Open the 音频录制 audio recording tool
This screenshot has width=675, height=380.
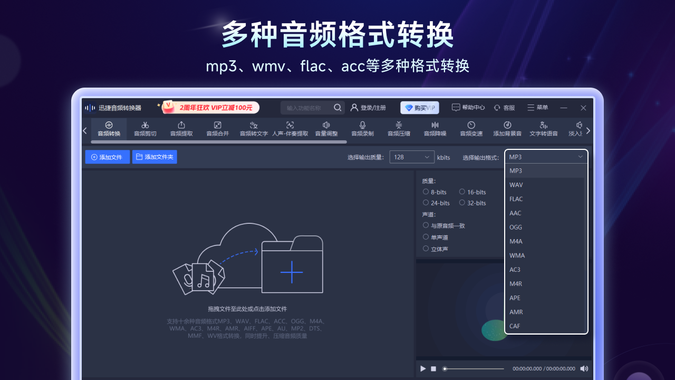pos(362,129)
